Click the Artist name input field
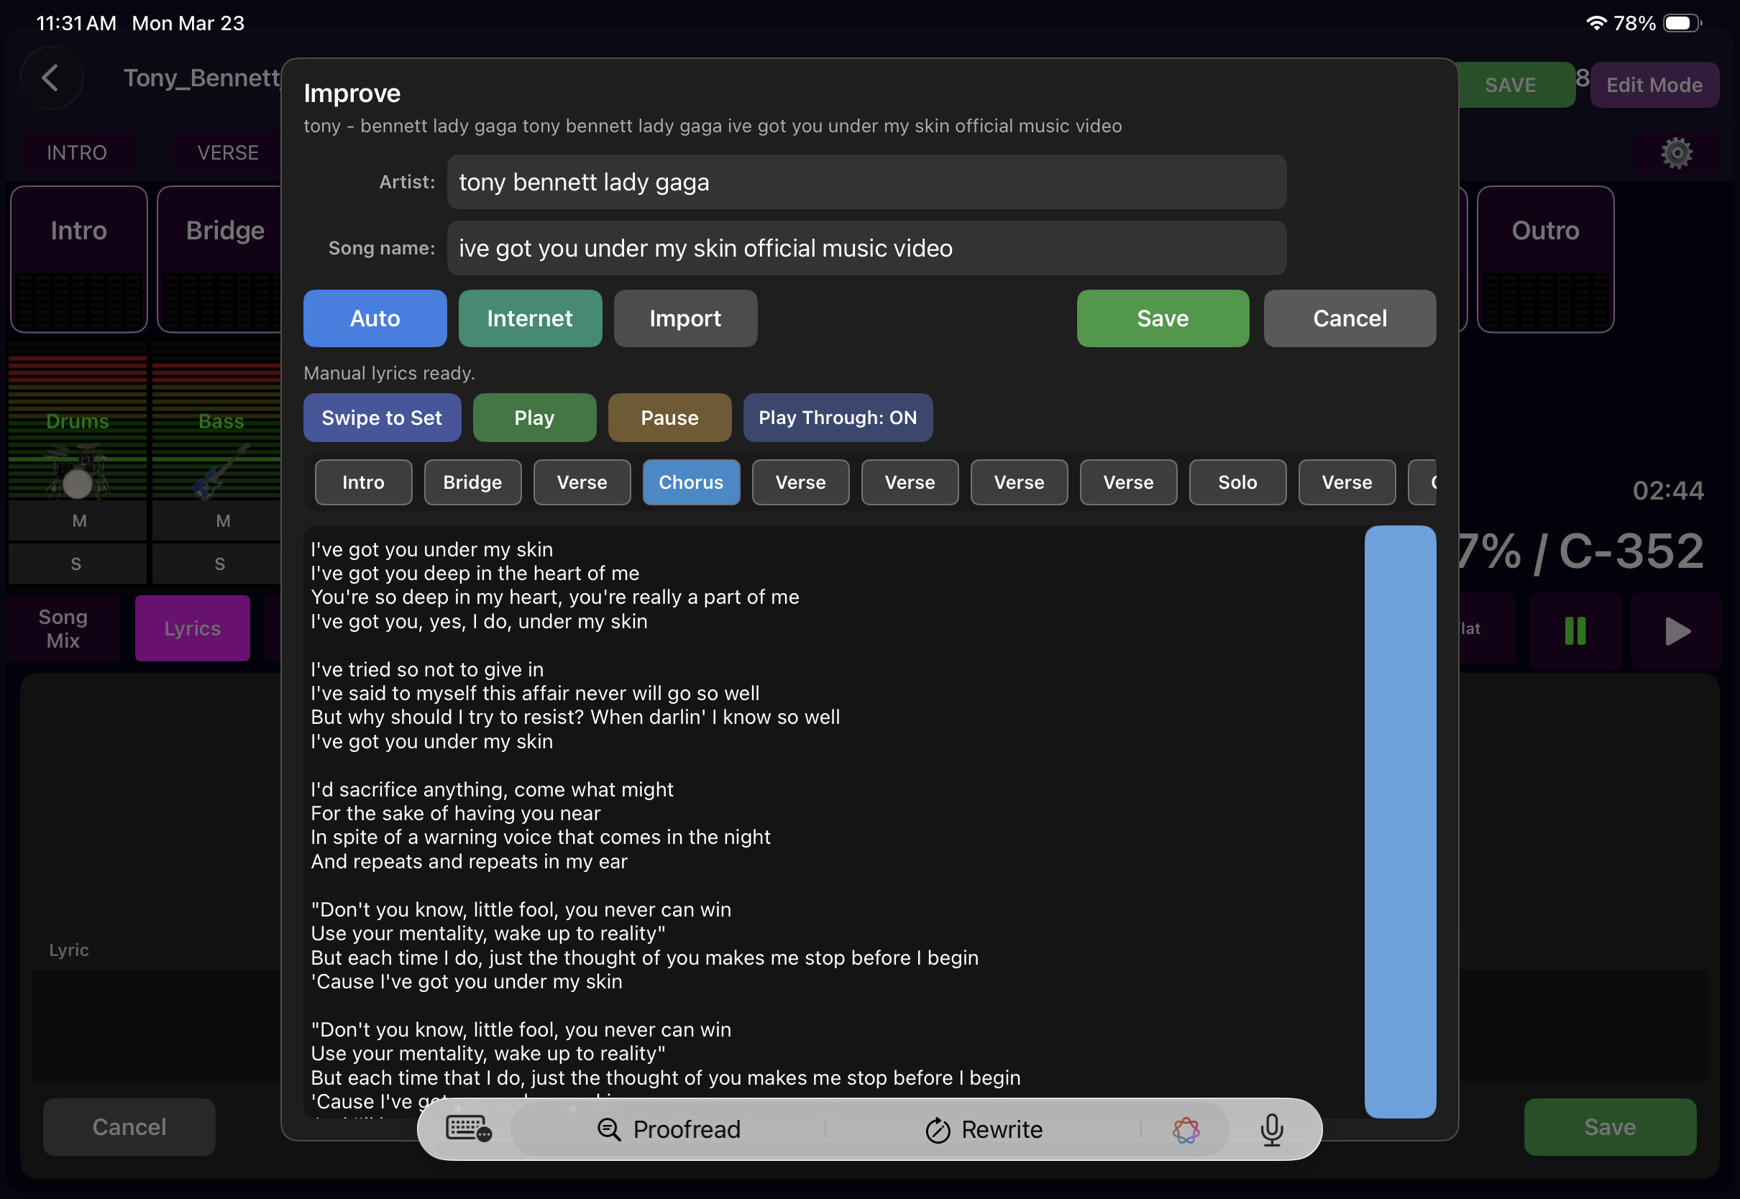 [866, 182]
